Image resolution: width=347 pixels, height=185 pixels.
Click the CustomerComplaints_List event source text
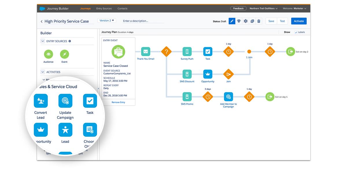point(117,73)
